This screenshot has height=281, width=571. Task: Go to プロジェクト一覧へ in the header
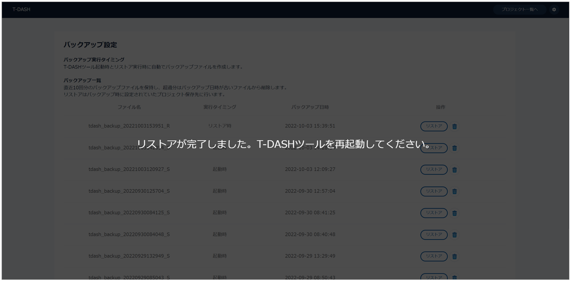(x=519, y=9)
